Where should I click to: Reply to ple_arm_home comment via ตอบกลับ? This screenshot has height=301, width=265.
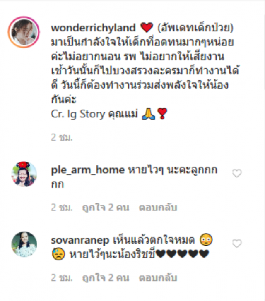coord(158,208)
